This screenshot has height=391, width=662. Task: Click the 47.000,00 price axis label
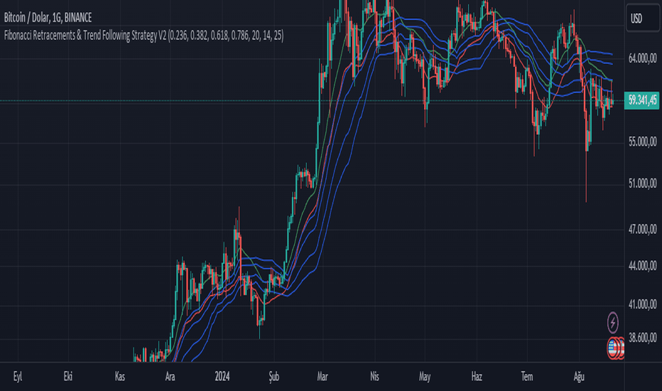click(x=643, y=229)
